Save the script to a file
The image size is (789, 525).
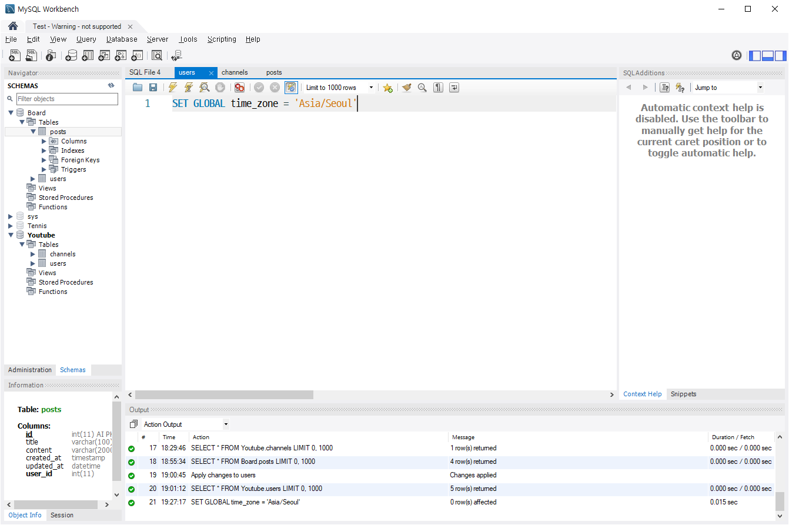click(x=153, y=88)
